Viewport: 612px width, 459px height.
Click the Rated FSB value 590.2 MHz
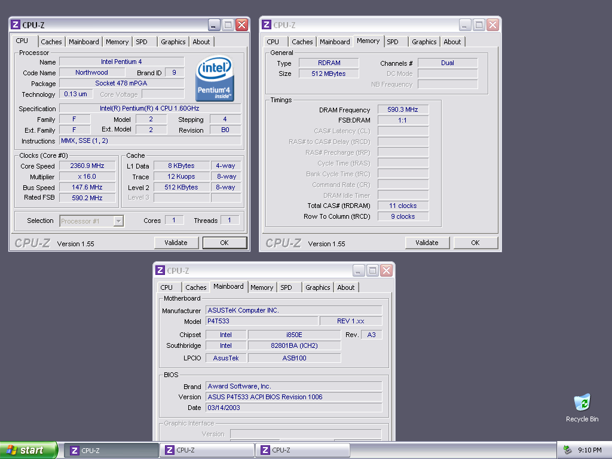click(x=87, y=198)
